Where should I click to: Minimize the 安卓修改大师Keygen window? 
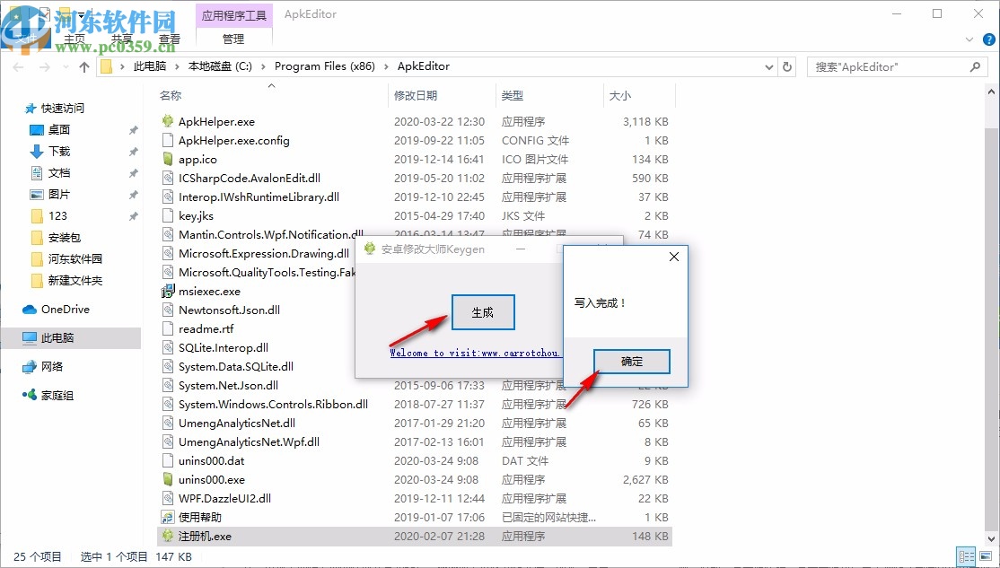[x=521, y=249]
